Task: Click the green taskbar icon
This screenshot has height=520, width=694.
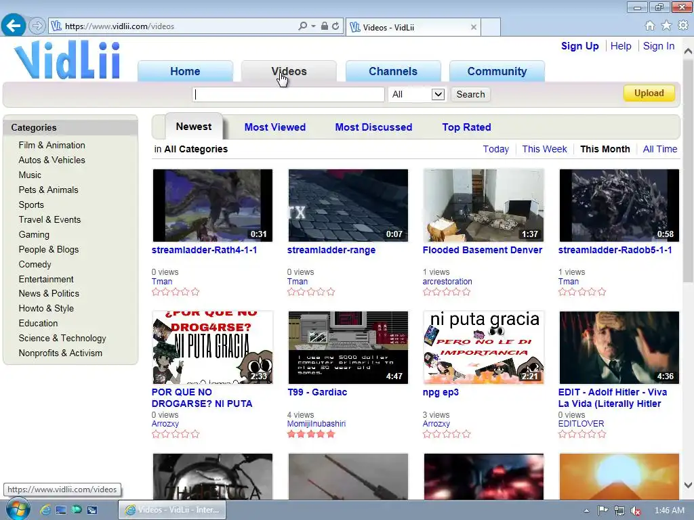Action: coord(77,510)
